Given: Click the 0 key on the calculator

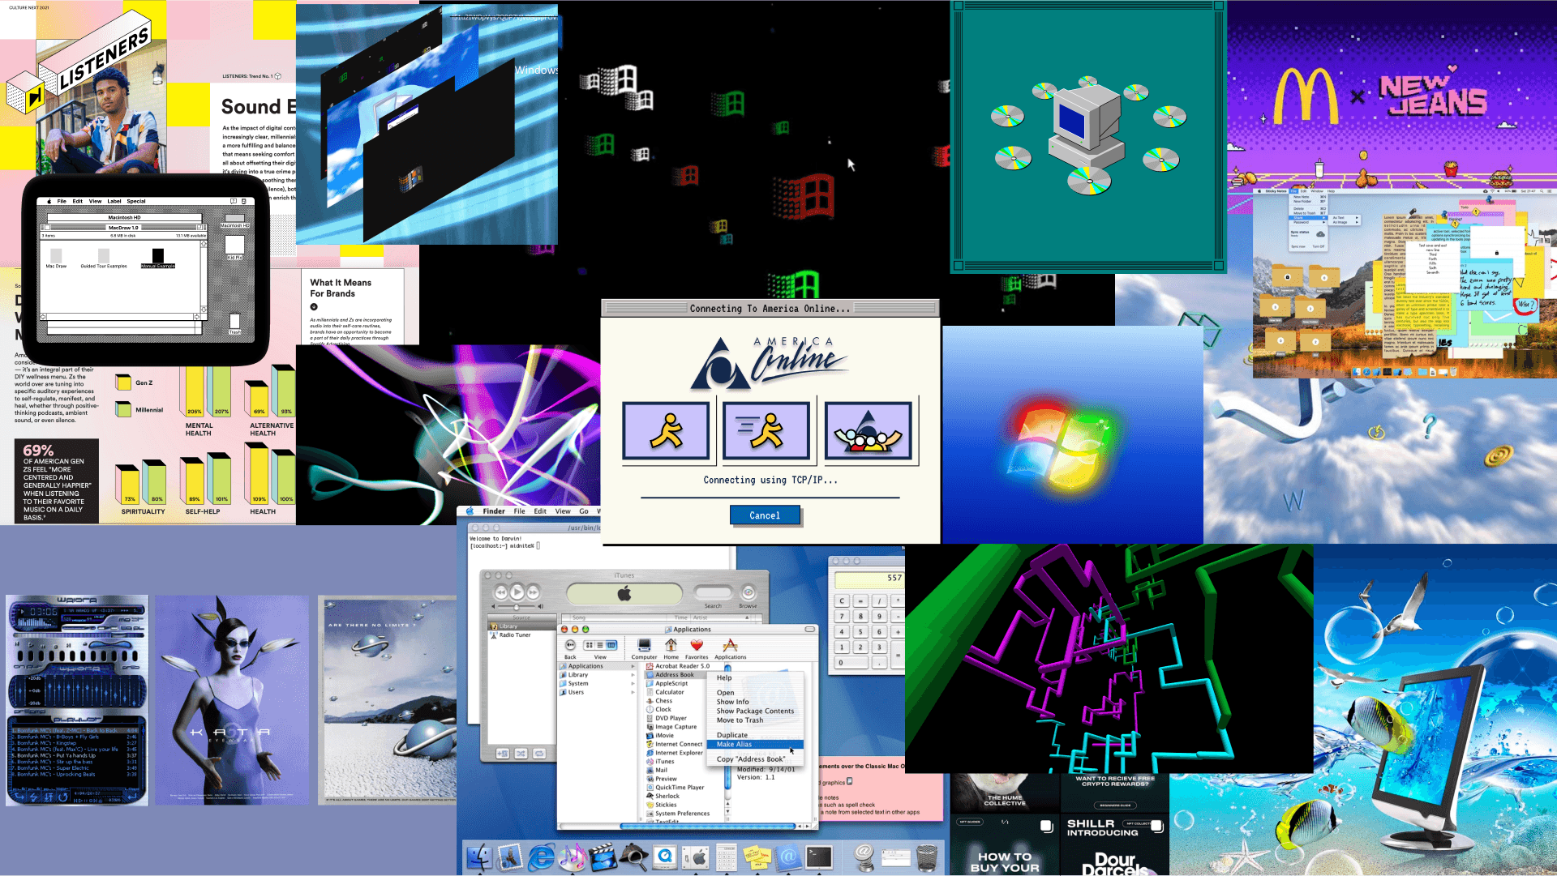Looking at the screenshot, I should click(851, 662).
